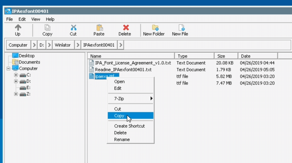Click Readme_IPAexfont00401.txt file icon
Viewport: 292px width, 163px height.
point(92,70)
